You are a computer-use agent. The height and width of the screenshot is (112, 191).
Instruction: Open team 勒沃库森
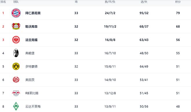[32, 27]
